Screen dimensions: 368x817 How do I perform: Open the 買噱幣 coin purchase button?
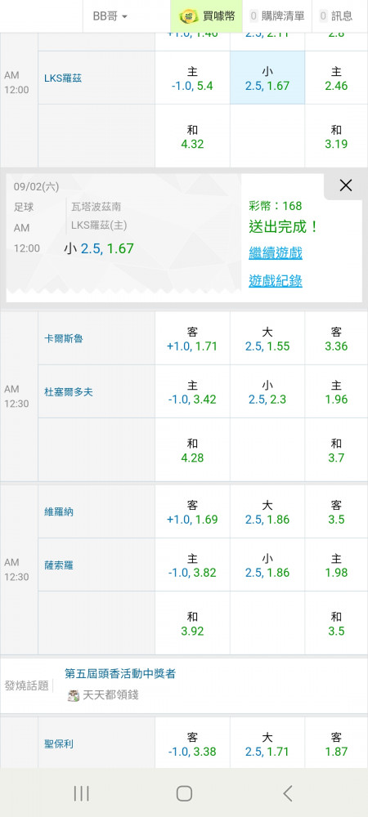coord(206,16)
